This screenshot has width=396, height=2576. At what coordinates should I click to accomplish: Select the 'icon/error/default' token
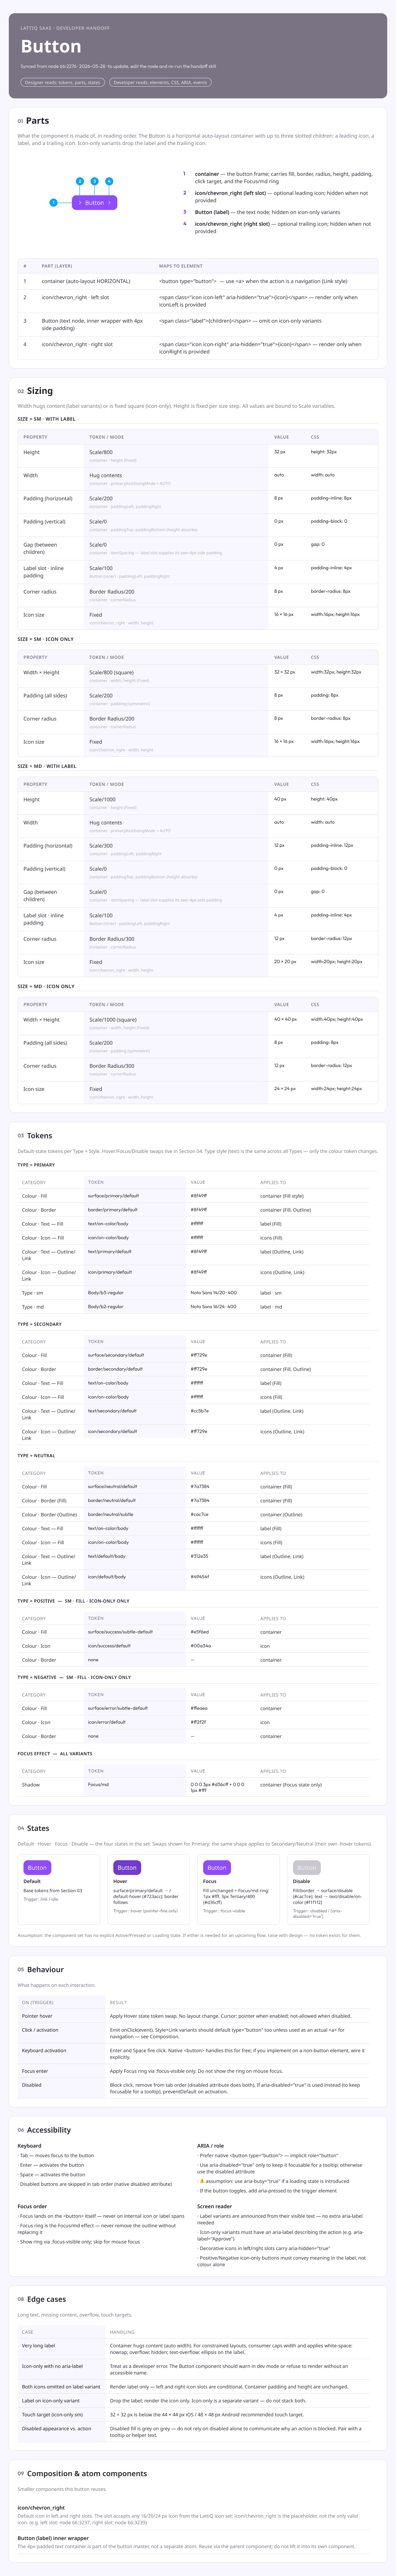point(107,1722)
